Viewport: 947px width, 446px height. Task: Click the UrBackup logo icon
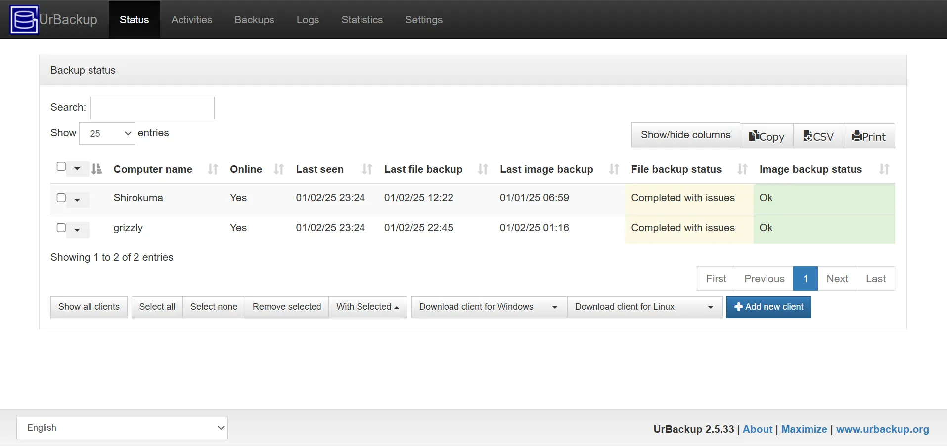pos(24,20)
